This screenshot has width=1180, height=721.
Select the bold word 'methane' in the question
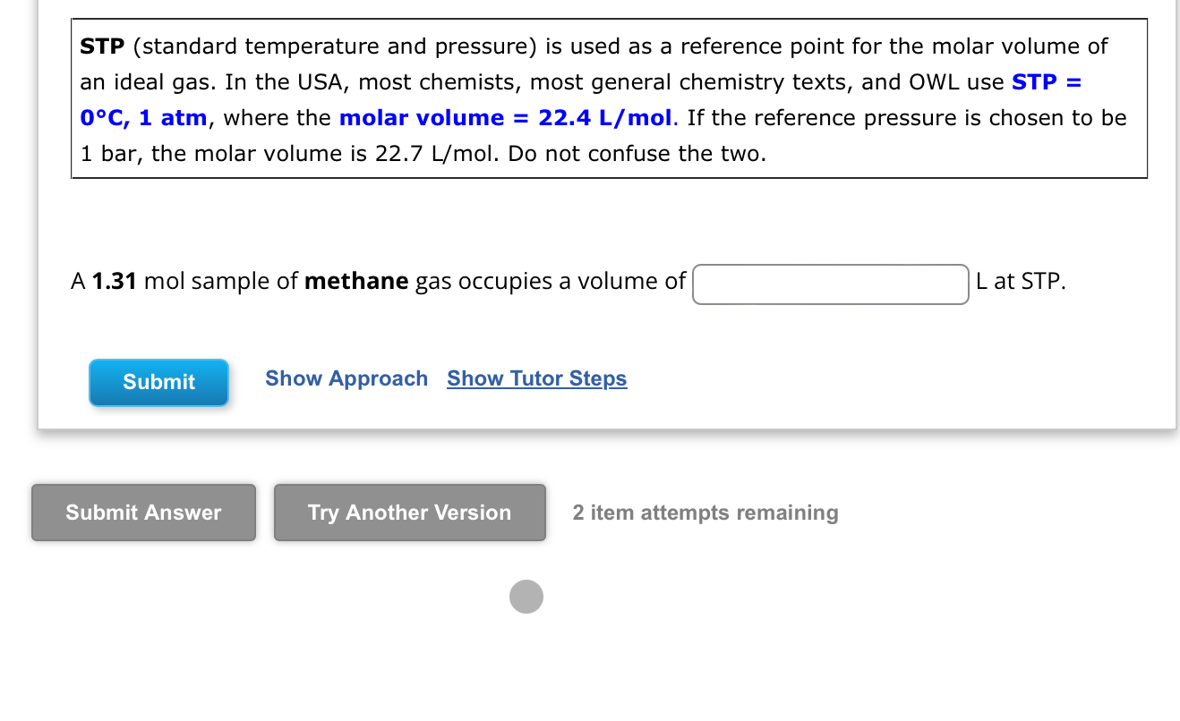355,281
